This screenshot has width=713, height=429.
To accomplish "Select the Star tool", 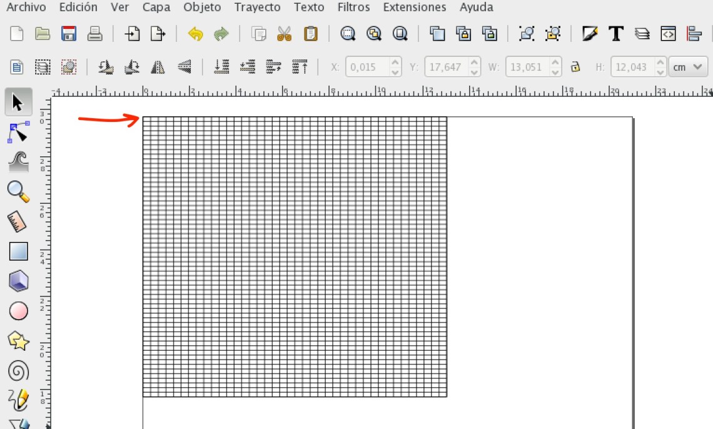I will pos(18,341).
